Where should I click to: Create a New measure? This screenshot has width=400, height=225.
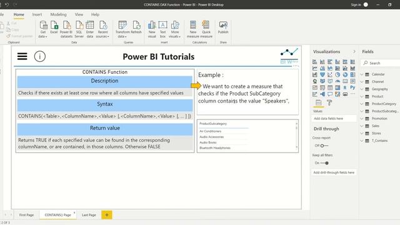(193, 29)
